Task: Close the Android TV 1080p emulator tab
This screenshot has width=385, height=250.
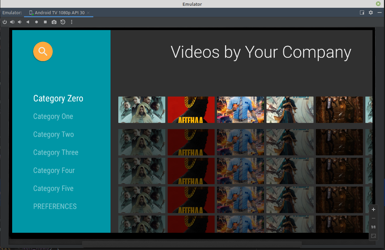Action: 88,13
